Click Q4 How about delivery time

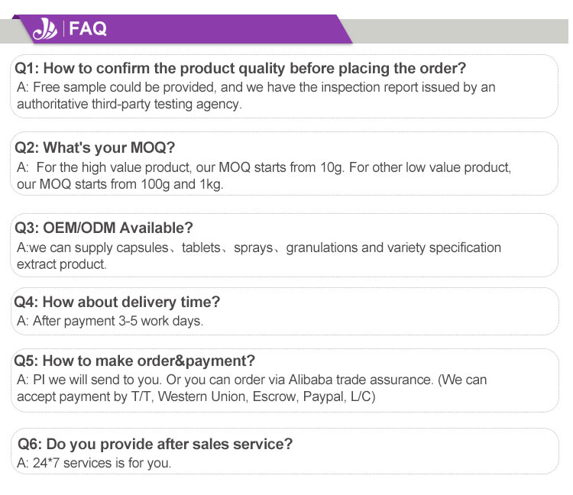[x=117, y=302]
